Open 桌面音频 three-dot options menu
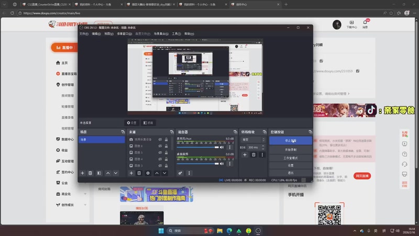 coord(230,164)
